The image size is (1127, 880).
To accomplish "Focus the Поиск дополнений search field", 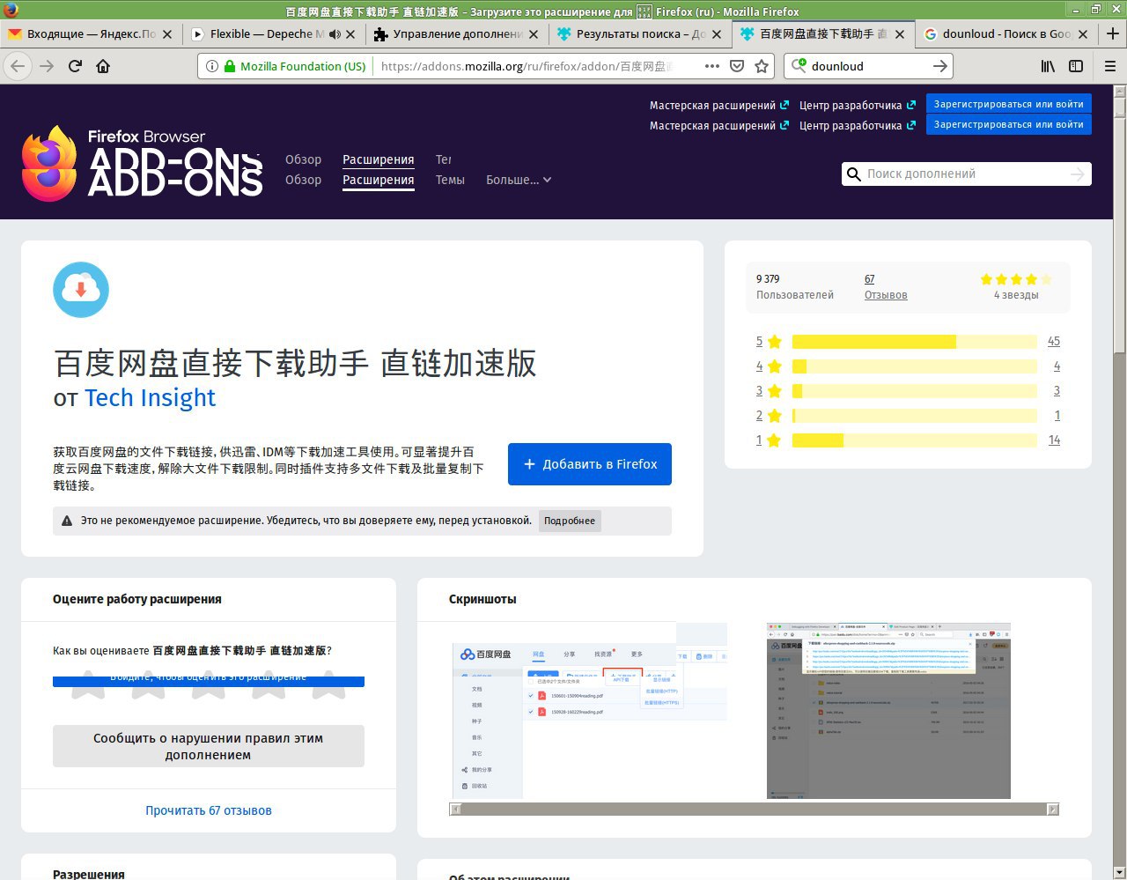I will click(x=966, y=174).
